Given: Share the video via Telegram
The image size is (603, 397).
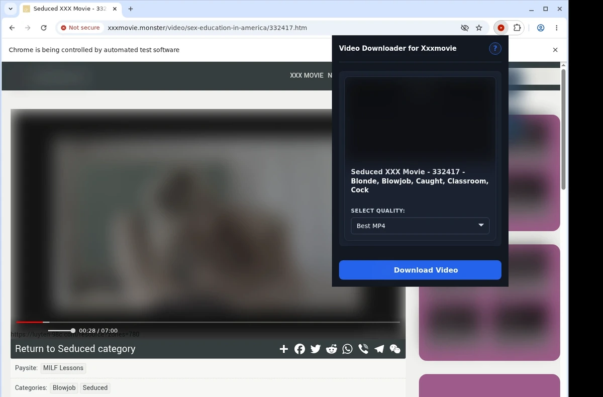Looking at the screenshot, I should click(379, 349).
